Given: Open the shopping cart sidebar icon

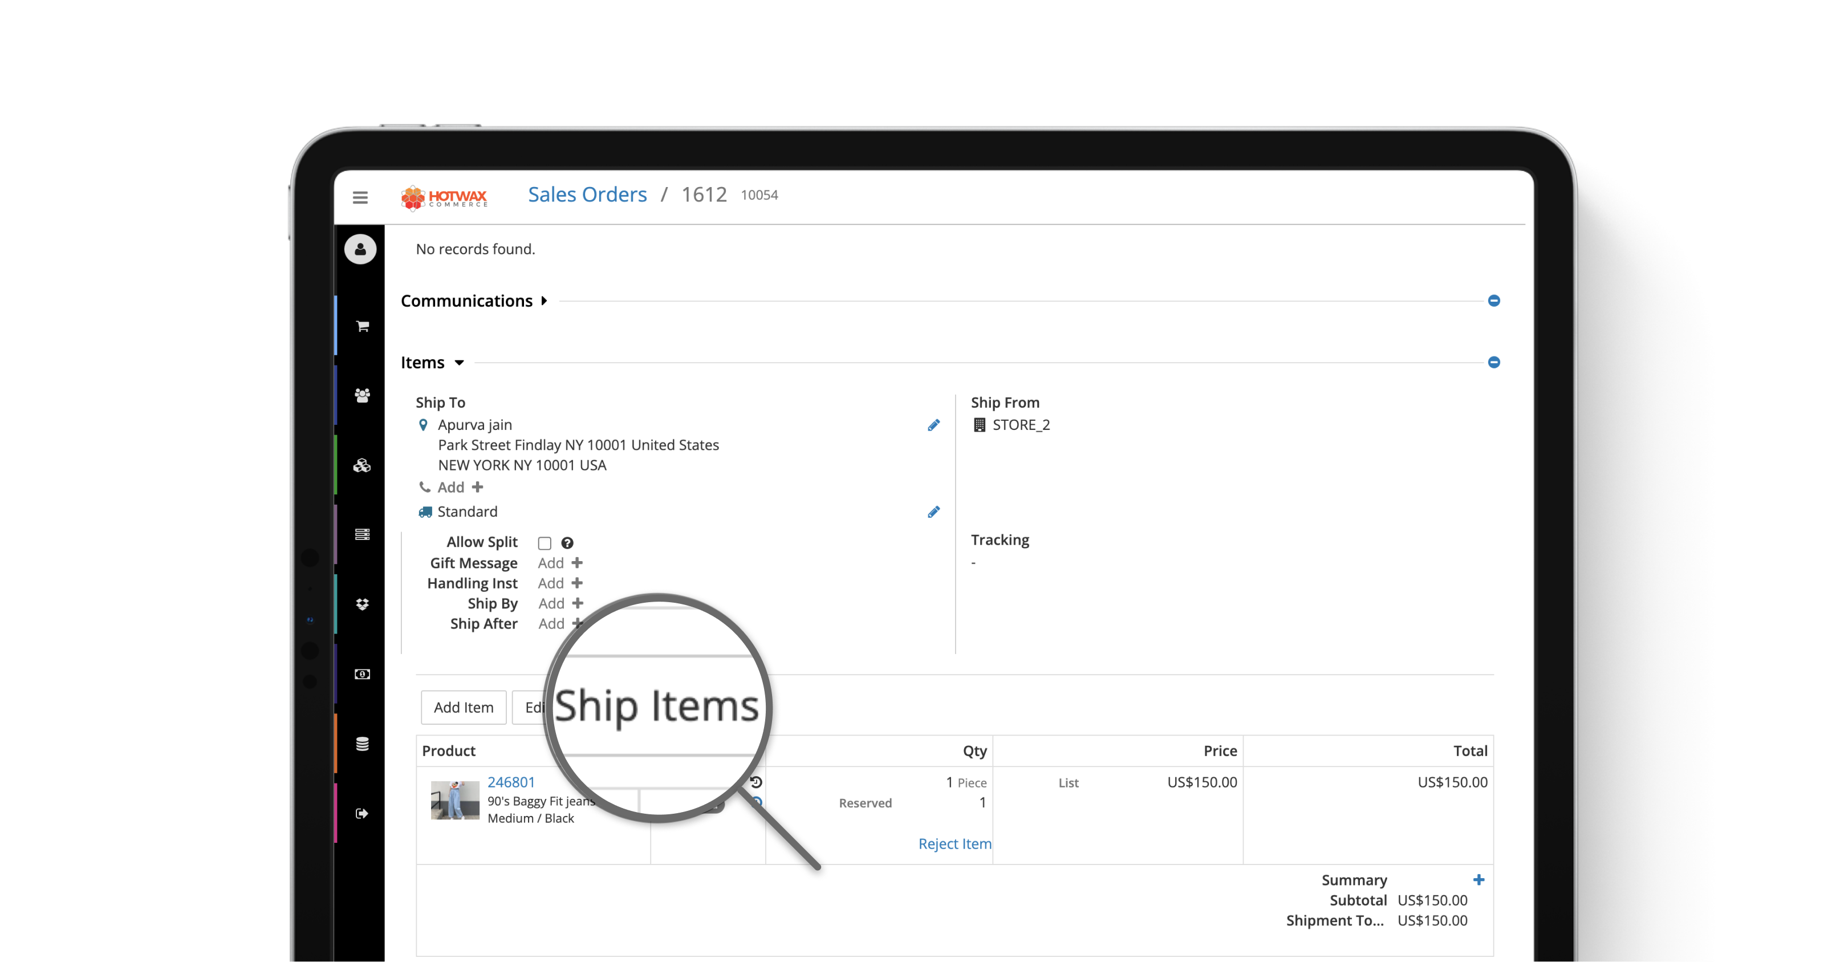Looking at the screenshot, I should pyautogui.click(x=362, y=326).
